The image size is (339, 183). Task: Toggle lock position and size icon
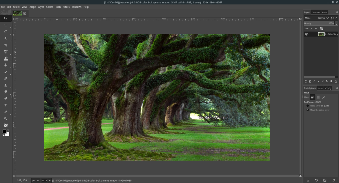click(316, 28)
